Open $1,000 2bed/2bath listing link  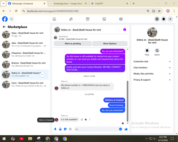point(73,39)
